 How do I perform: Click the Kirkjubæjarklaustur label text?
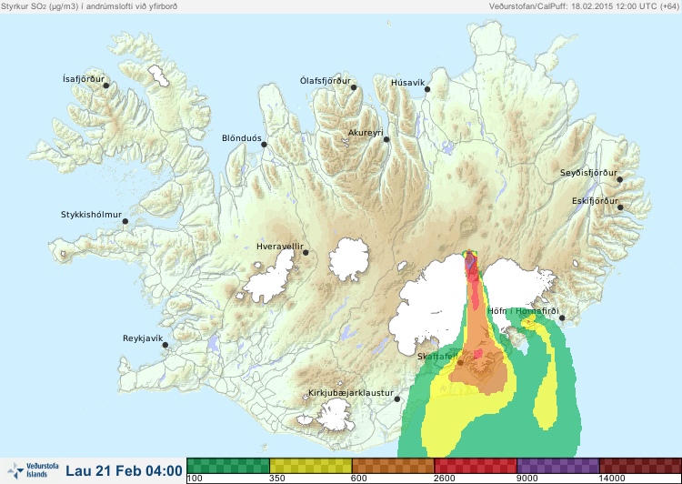tap(351, 393)
